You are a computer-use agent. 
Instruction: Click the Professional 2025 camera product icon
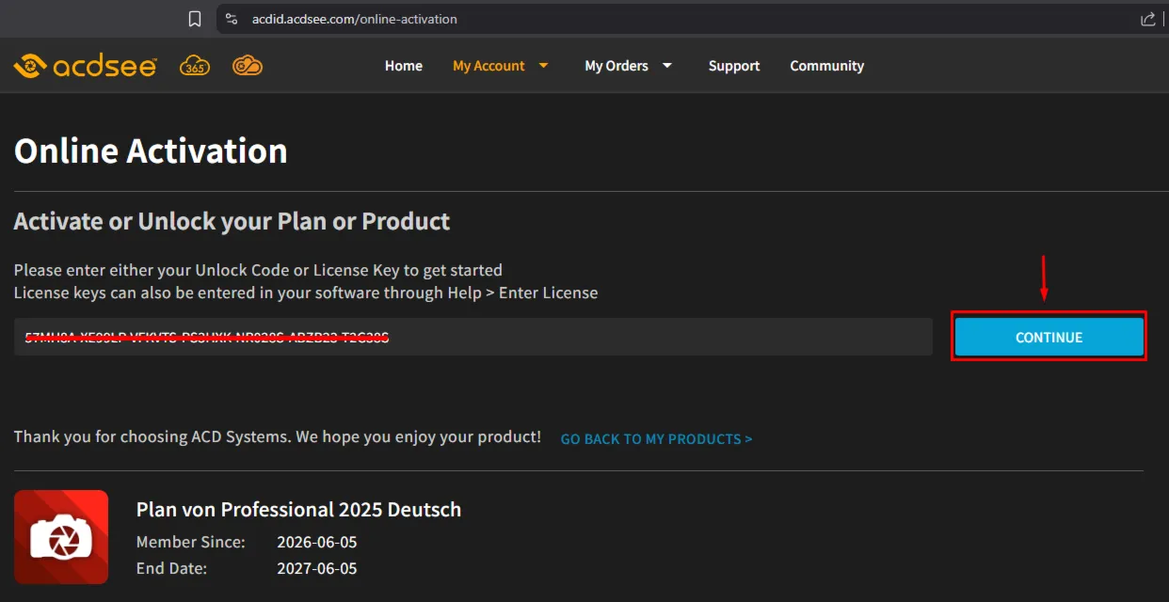(61, 537)
